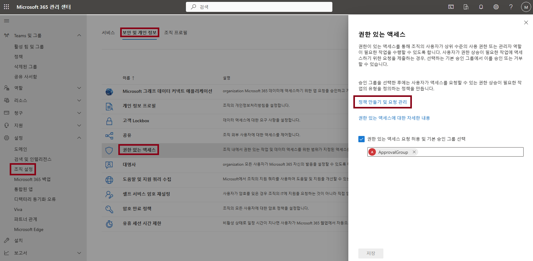Image resolution: width=533 pixels, height=261 pixels.
Task: Open 정책 만들기 및 요청 관리 link
Action: coord(382,102)
